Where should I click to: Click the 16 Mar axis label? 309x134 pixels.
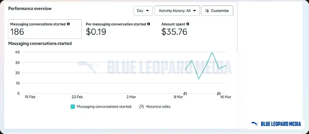[226, 97]
